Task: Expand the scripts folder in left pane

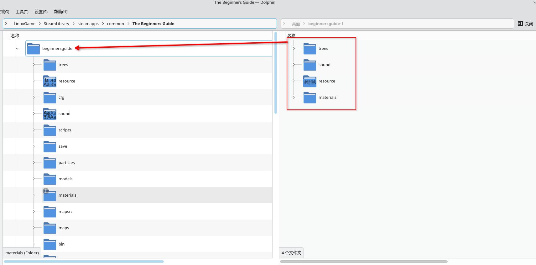Action: coord(34,130)
